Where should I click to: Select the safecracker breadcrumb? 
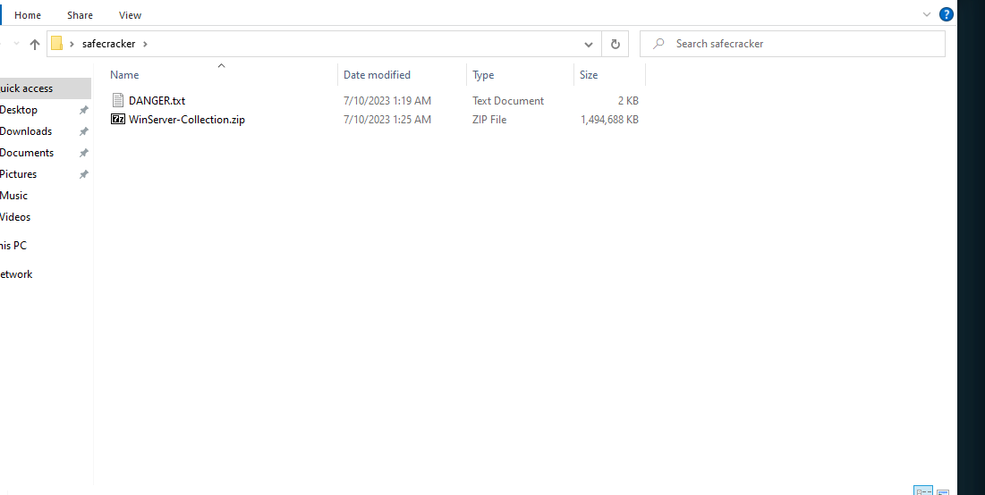tap(108, 44)
